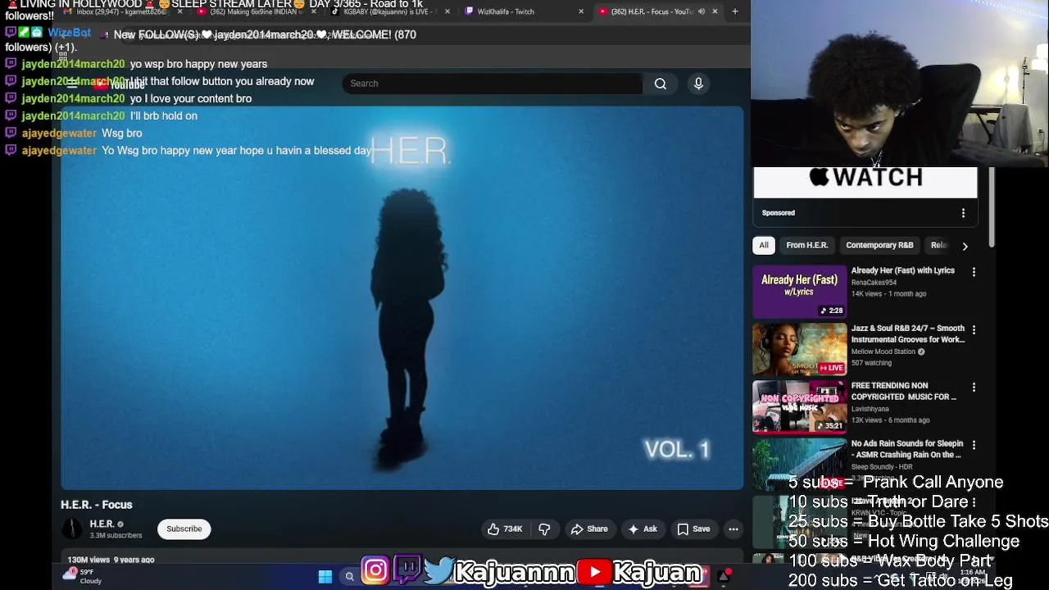Open H.E.R. channel avatar
Viewport: 1049px width, 590px height.
[x=72, y=529]
